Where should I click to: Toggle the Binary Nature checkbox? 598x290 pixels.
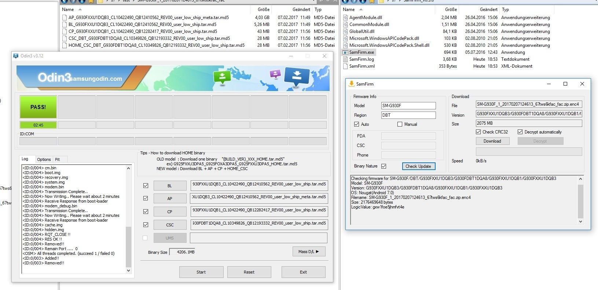(384, 166)
